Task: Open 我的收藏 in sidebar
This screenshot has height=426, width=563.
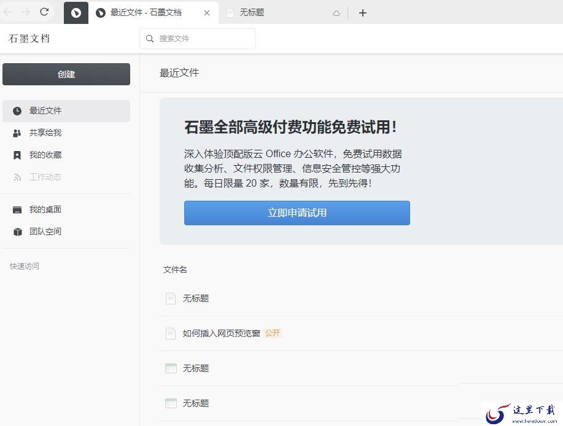Action: [x=66, y=155]
